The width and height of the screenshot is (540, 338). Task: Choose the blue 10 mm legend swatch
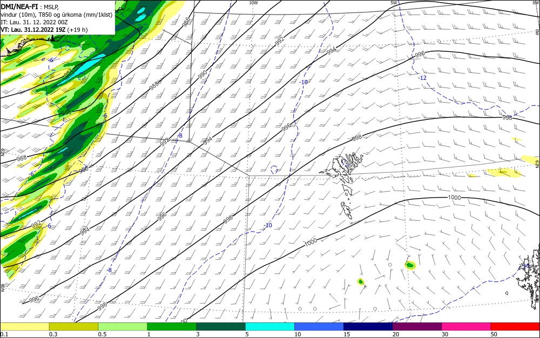tap(319, 327)
